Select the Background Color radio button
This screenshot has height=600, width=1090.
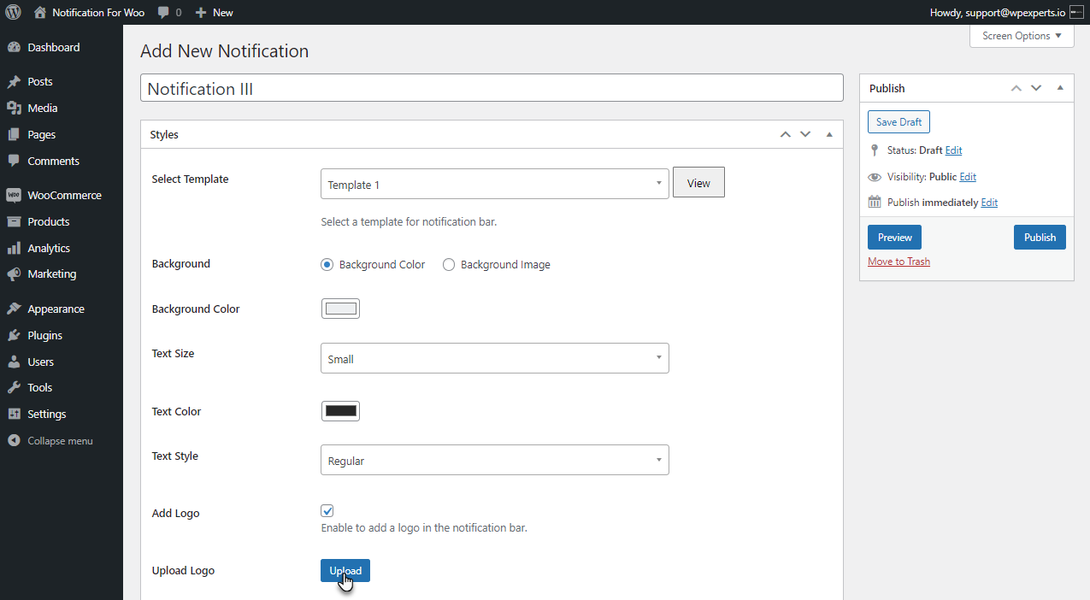(327, 265)
